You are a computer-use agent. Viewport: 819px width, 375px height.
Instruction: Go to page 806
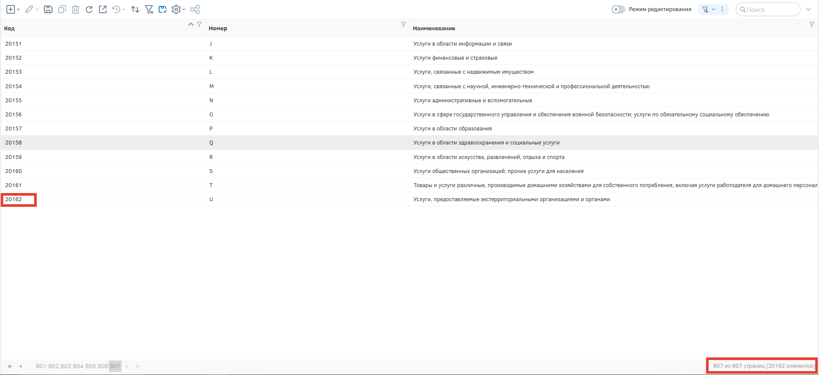tap(103, 366)
